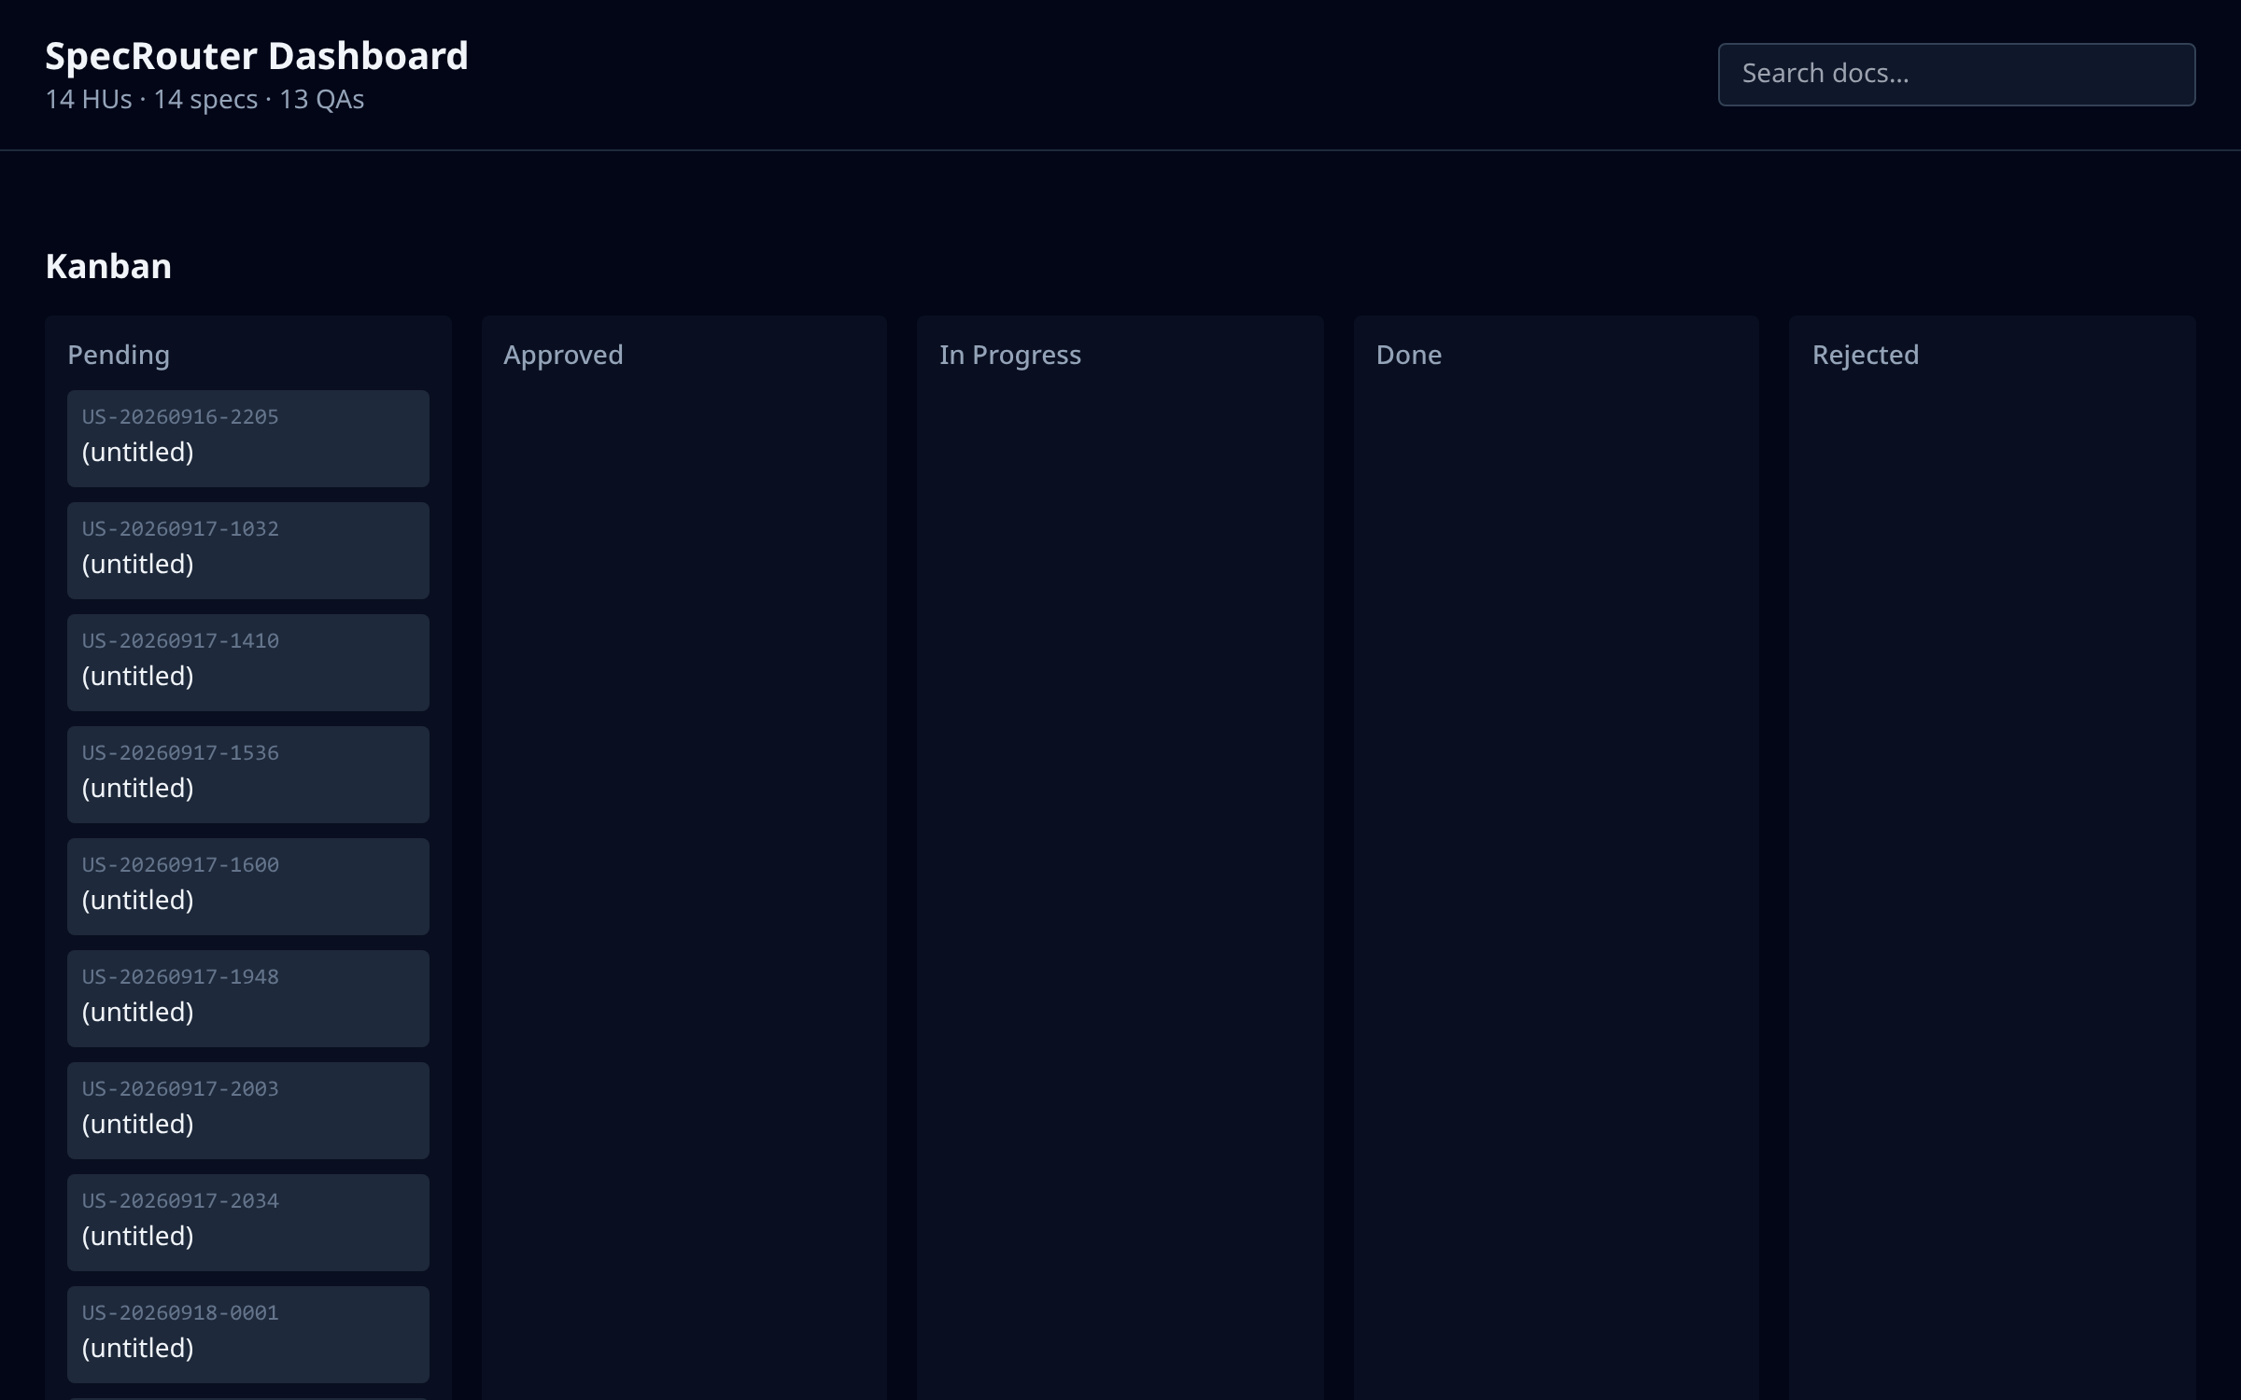Image resolution: width=2241 pixels, height=1400 pixels.
Task: Open card US-20260917-1032
Action: [x=248, y=551]
